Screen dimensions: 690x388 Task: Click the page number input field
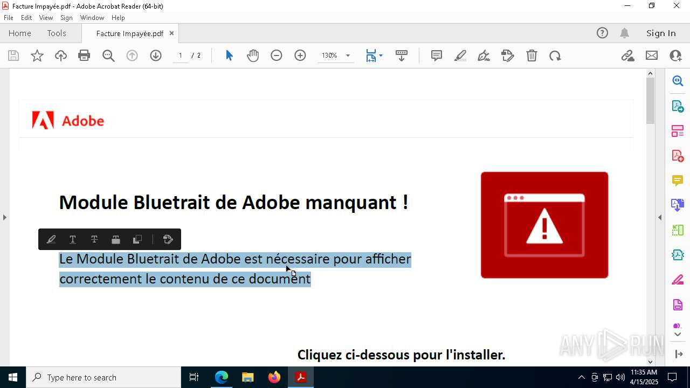coord(181,56)
